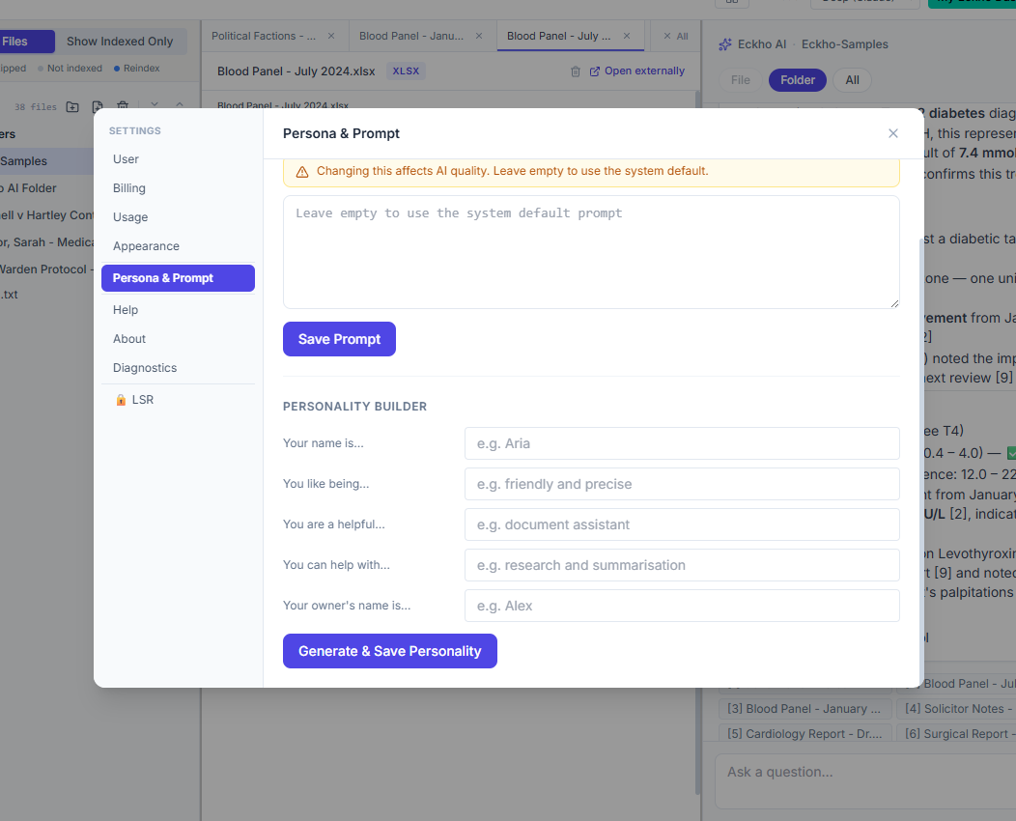This screenshot has height=821, width=1016.
Task: Open Diagnostics settings section
Action: point(179,368)
